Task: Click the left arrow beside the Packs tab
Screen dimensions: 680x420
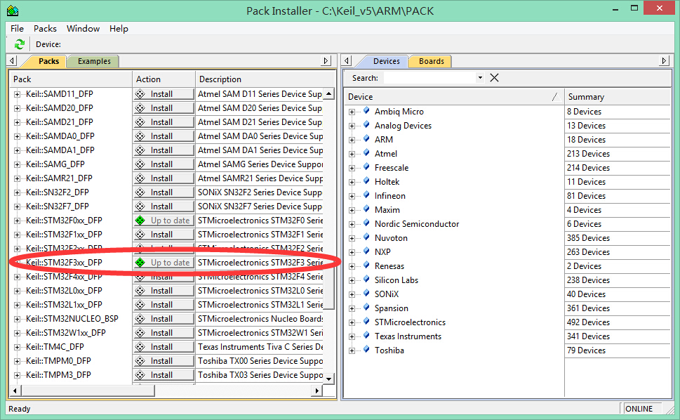Action: coord(12,60)
